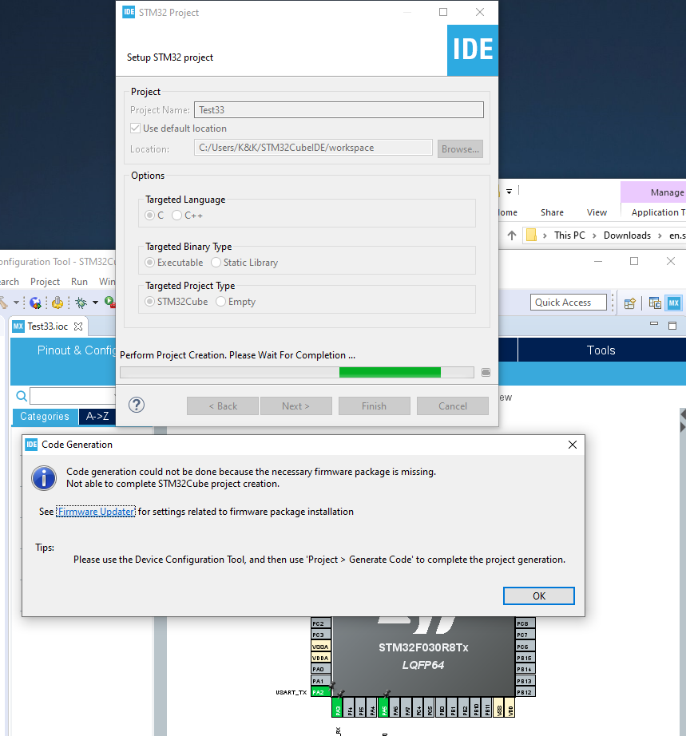Click Downloads in the address breadcrumb
This screenshot has width=686, height=736.
click(628, 235)
